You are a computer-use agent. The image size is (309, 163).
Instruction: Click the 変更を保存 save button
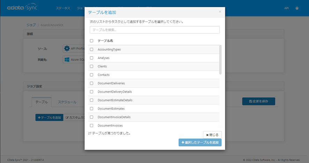(258, 101)
